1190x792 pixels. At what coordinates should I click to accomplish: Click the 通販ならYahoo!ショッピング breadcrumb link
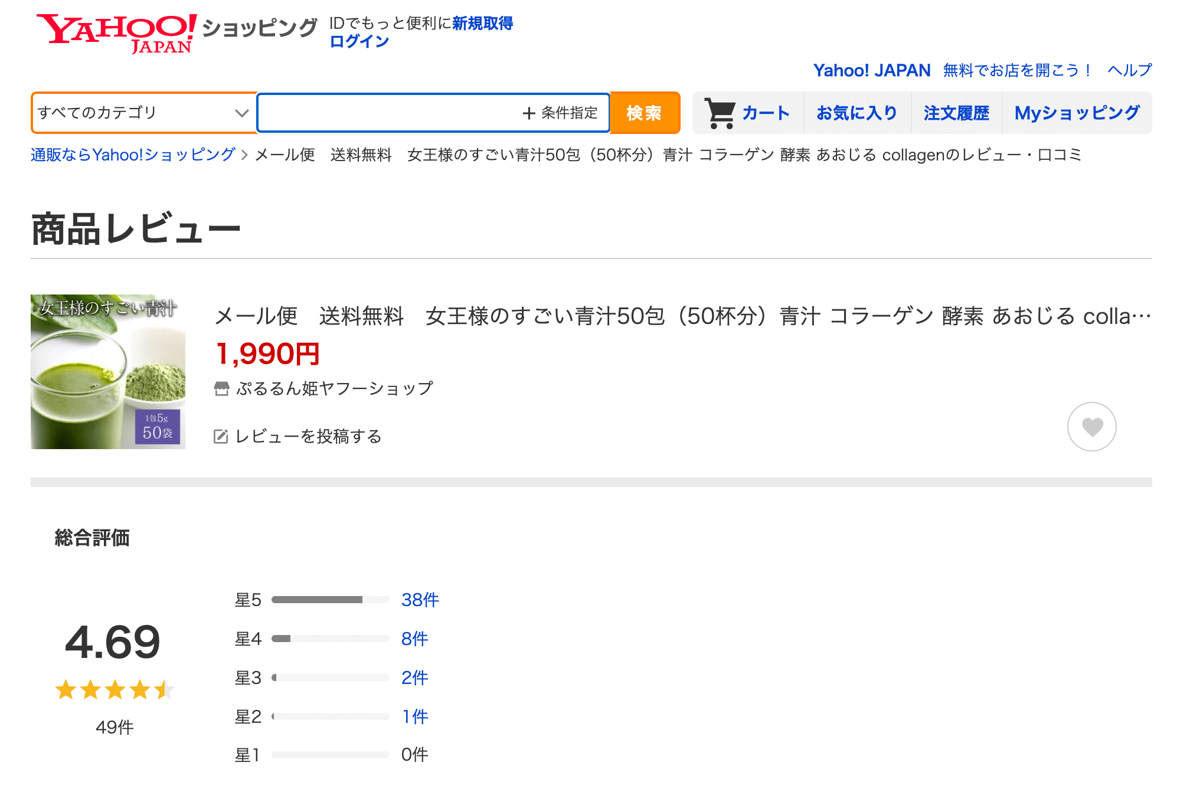pos(133,155)
